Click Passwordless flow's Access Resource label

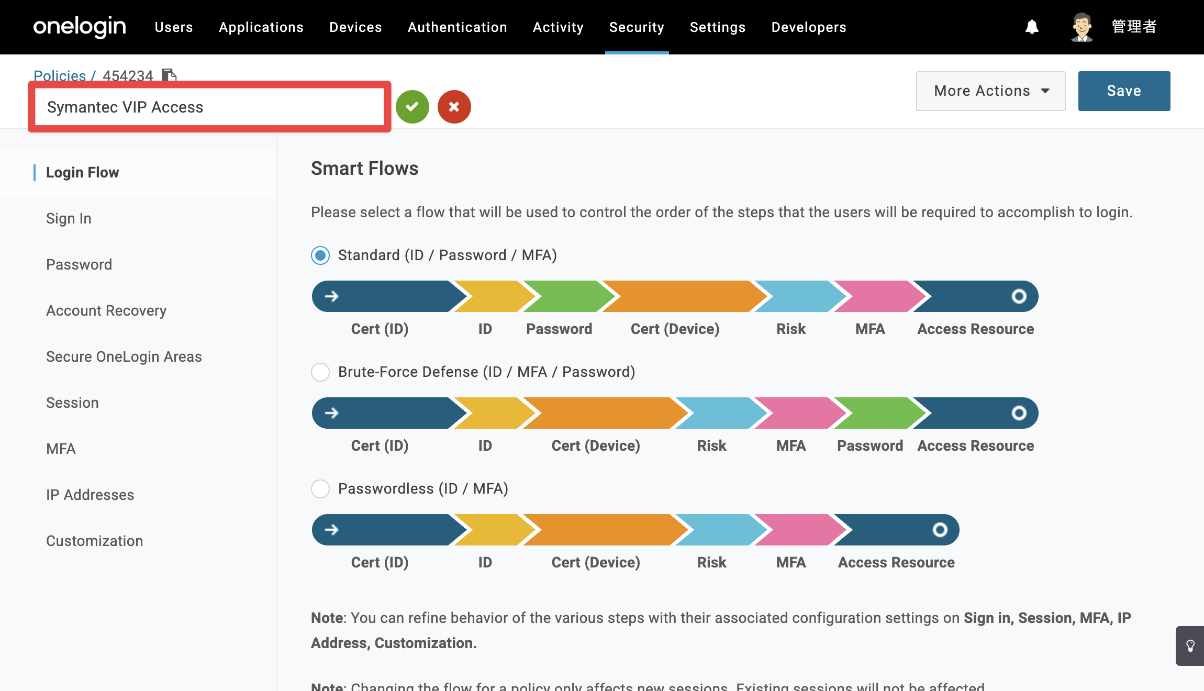896,563
